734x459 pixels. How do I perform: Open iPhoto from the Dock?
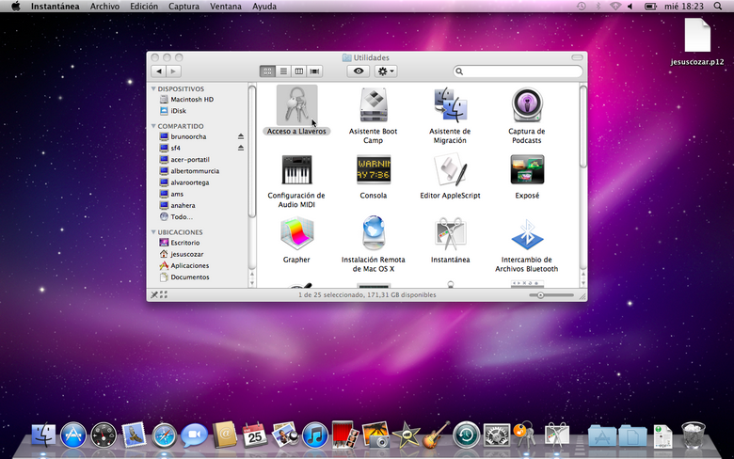[375, 435]
